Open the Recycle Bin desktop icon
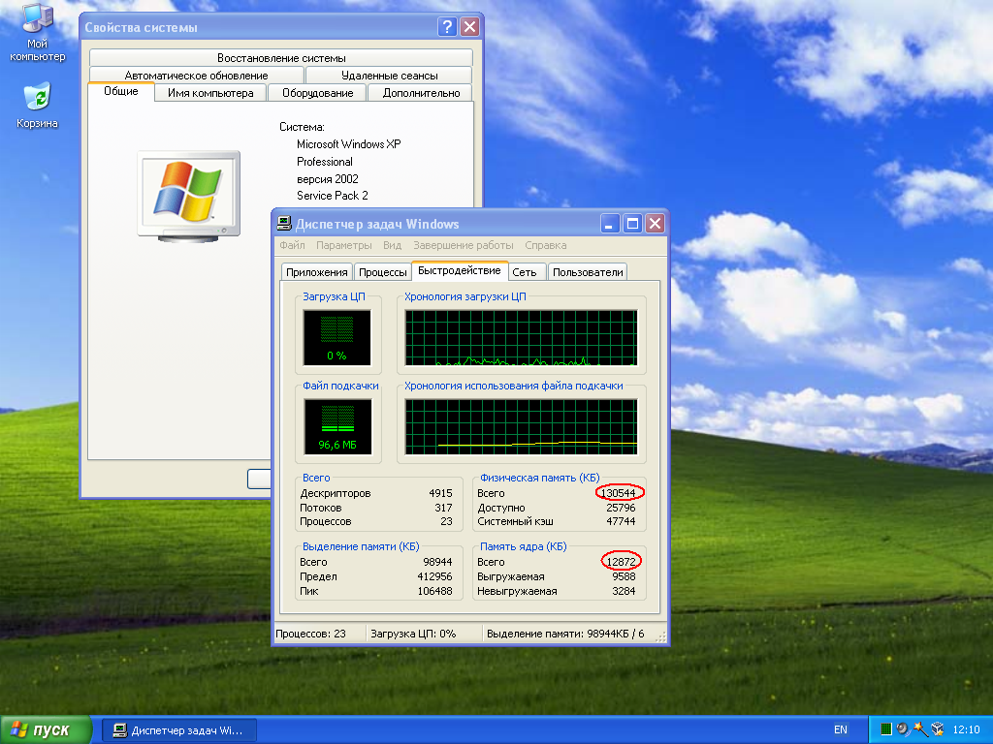This screenshot has height=744, width=993. coord(37,105)
